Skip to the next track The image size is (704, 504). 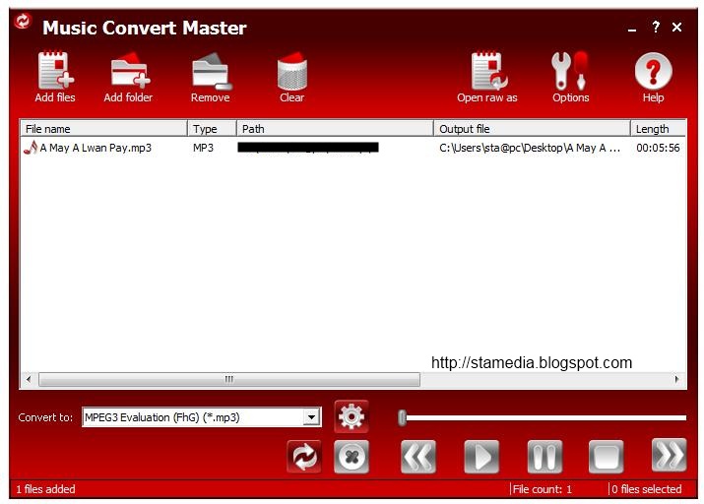[669, 455]
